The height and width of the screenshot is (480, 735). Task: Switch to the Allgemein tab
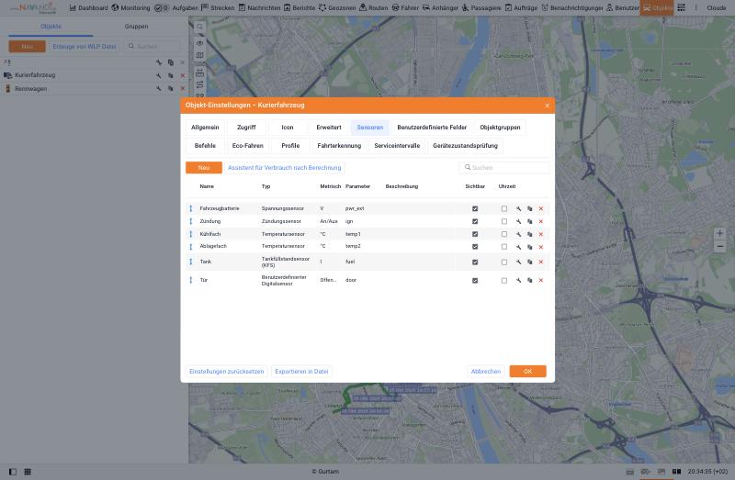205,128
